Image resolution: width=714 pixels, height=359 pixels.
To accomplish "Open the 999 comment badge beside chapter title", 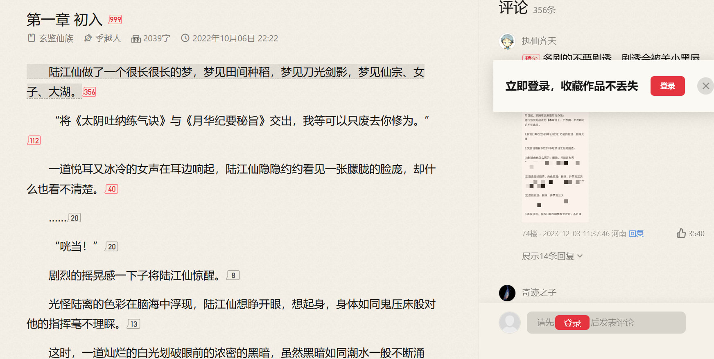I will pyautogui.click(x=115, y=19).
